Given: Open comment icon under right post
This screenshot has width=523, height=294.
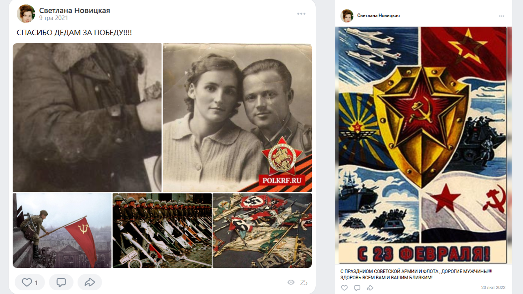Looking at the screenshot, I should pyautogui.click(x=357, y=288).
